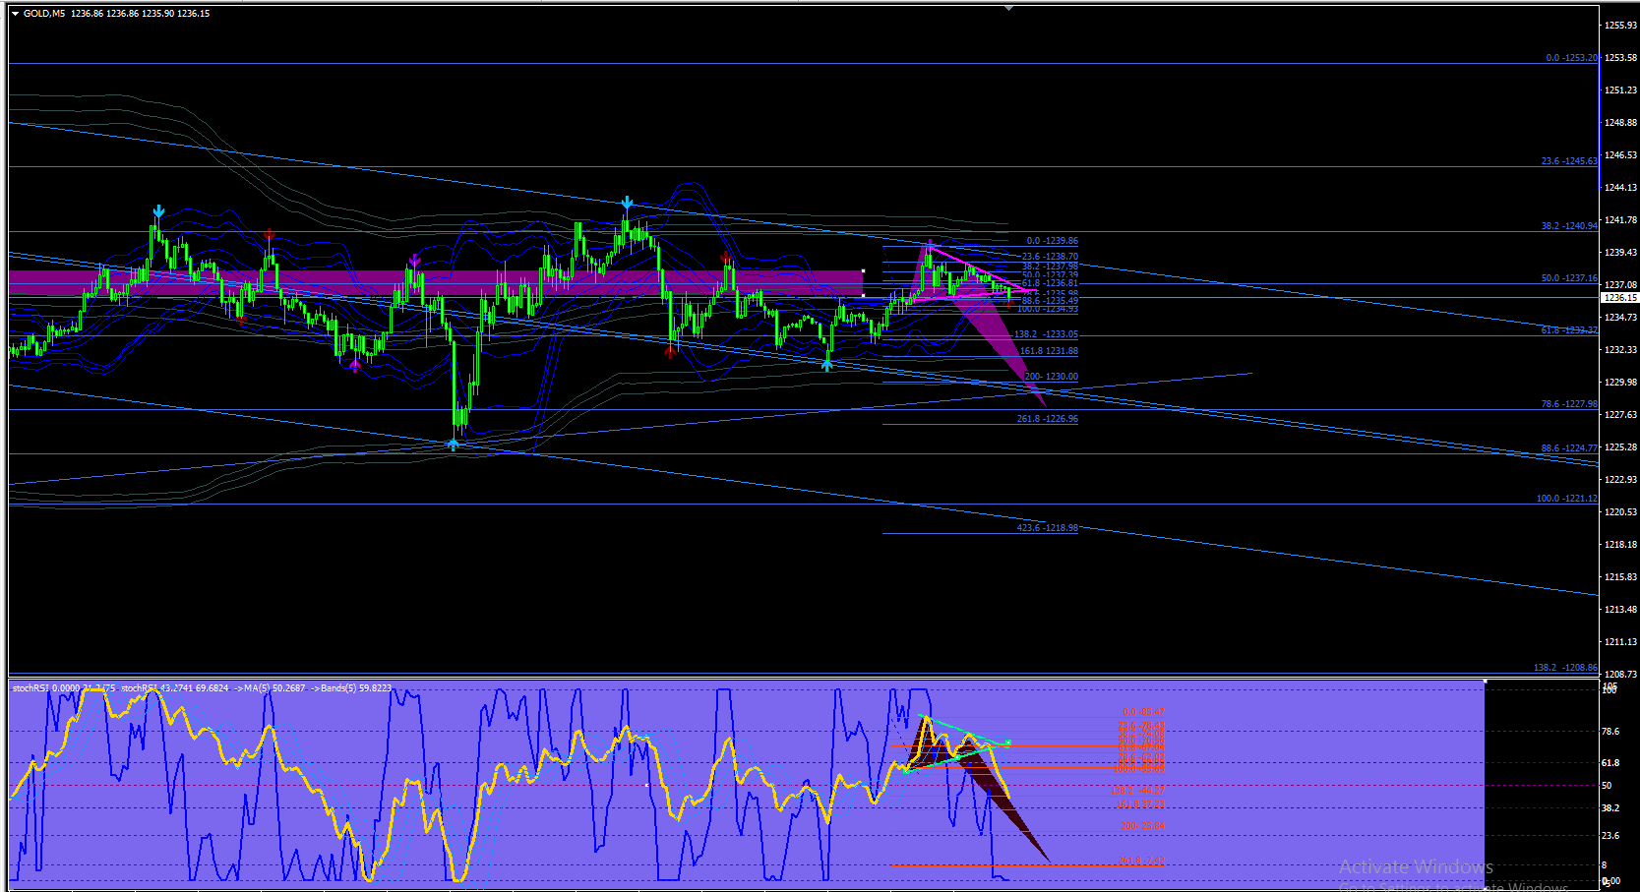Click the '88.6 -1224.77' retracement label
Image resolution: width=1640 pixels, height=892 pixels.
tap(1569, 448)
